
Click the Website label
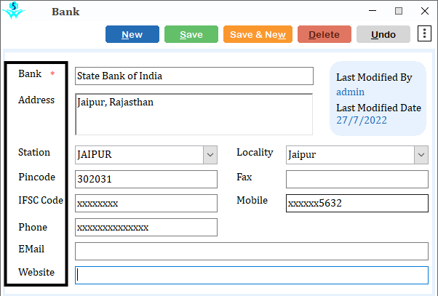tap(36, 272)
